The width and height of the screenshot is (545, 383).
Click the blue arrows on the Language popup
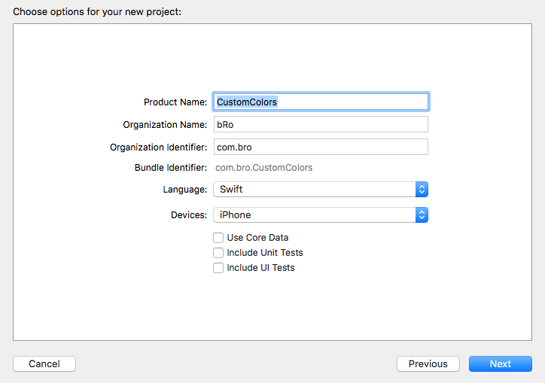click(422, 190)
